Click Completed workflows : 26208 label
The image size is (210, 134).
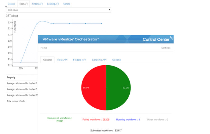60,119
